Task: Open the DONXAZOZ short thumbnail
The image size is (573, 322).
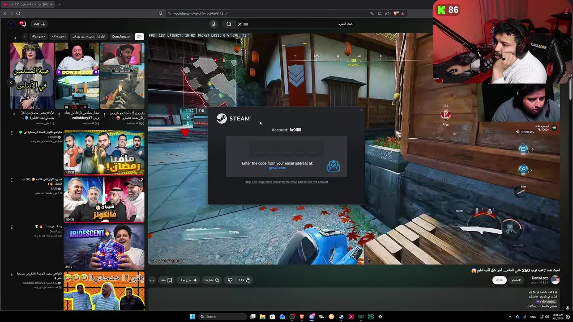Action: point(77,76)
